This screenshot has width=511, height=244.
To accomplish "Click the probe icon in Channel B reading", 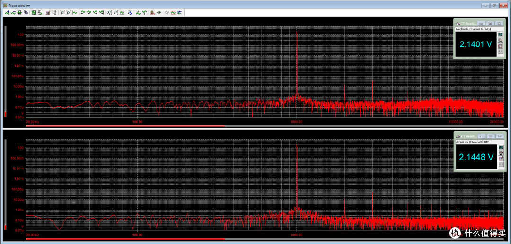I will point(501,153).
